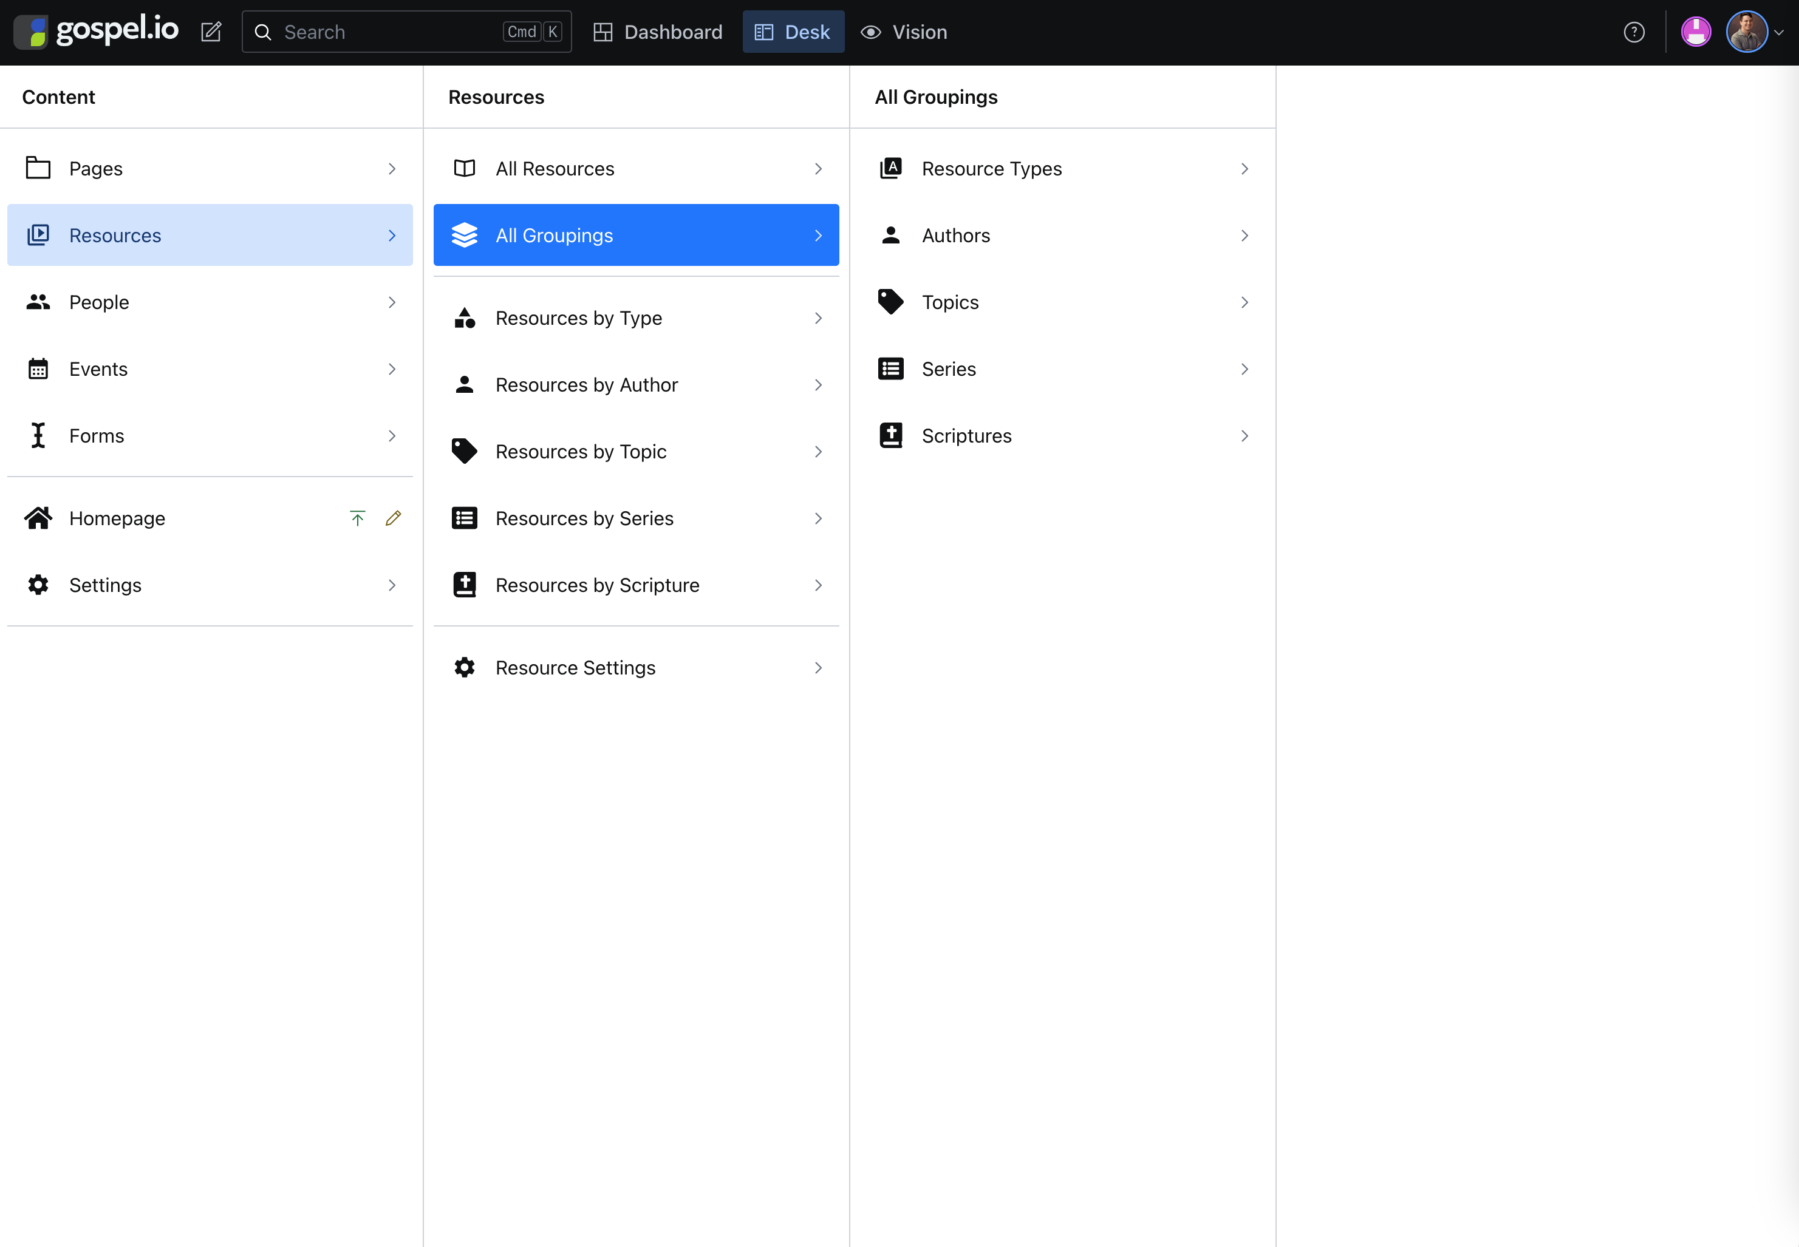Screen dimensions: 1799x1247
Task: Click the Homepage house icon
Action: pyautogui.click(x=38, y=518)
